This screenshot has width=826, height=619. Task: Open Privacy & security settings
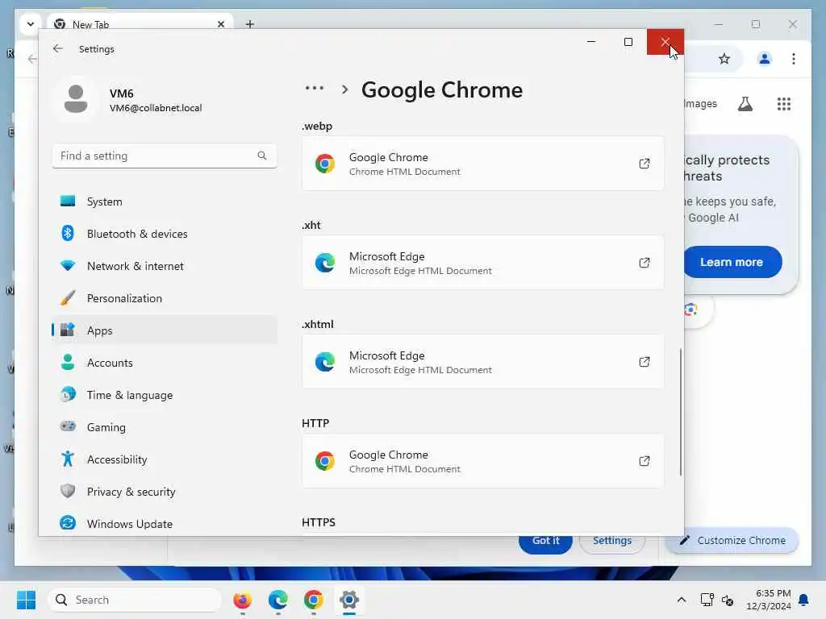165,491
